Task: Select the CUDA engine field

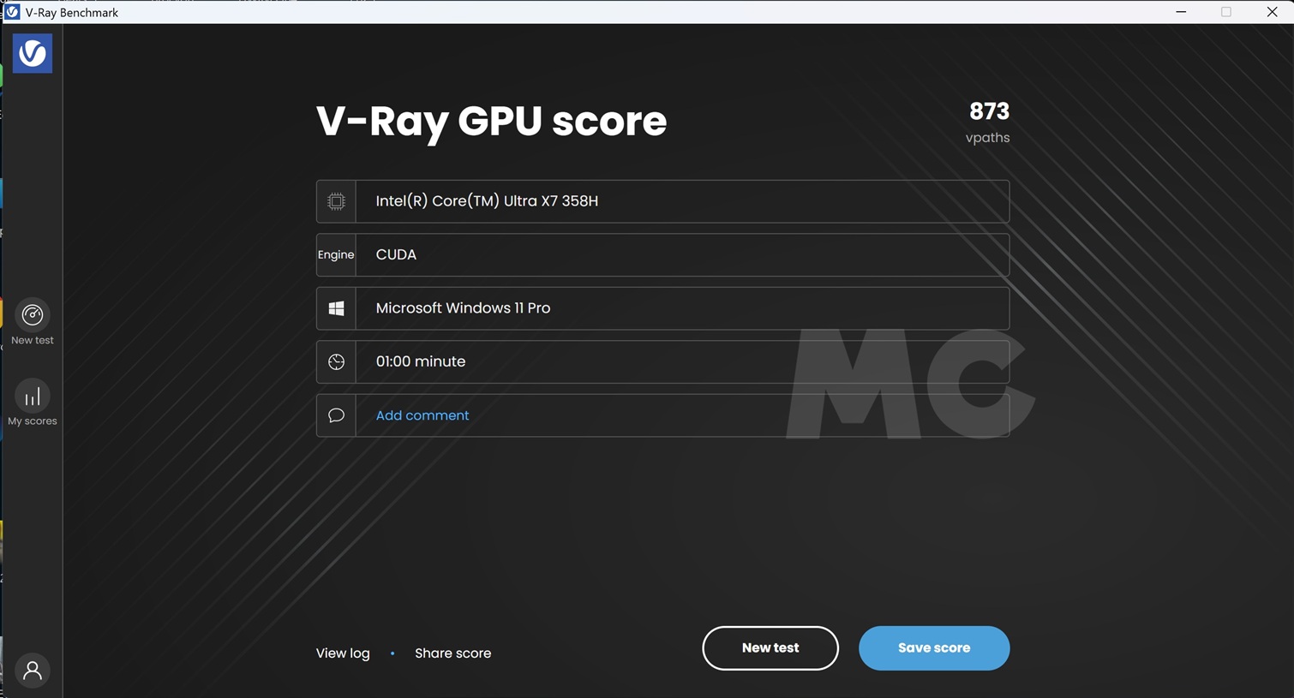Action: [x=681, y=255]
